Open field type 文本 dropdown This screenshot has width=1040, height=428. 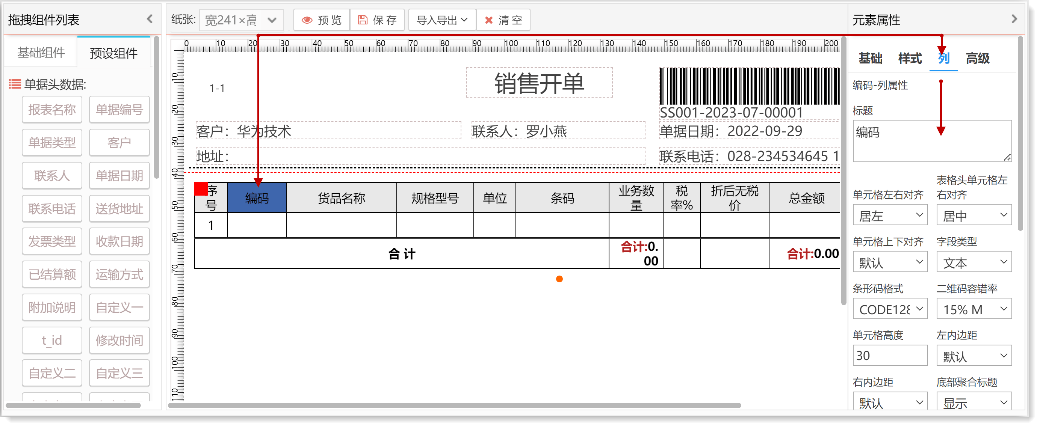tap(974, 262)
